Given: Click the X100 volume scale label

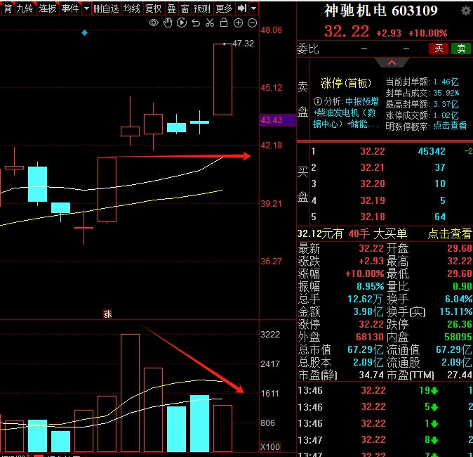Looking at the screenshot, I should point(270,446).
